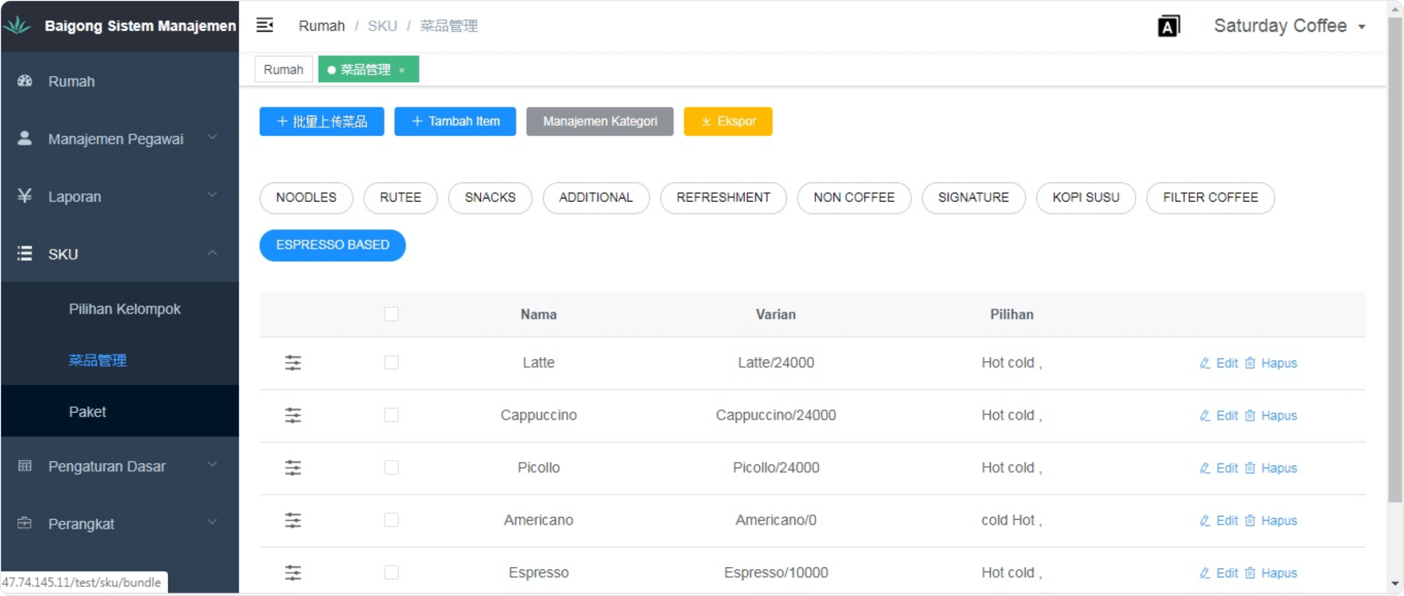Click the sliders icon beside Americano
1404x596 pixels.
[x=293, y=520]
